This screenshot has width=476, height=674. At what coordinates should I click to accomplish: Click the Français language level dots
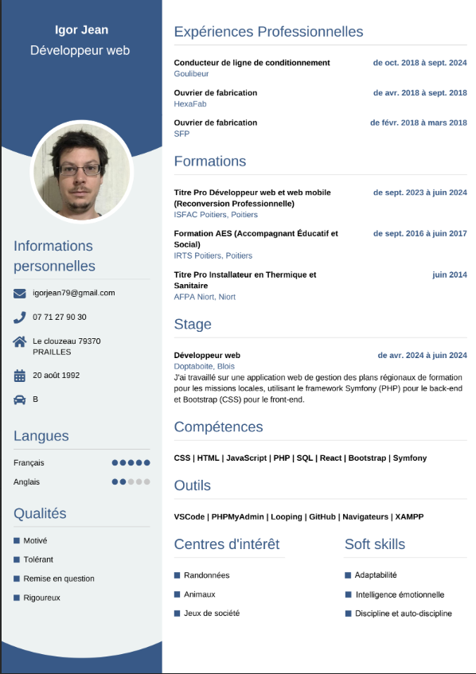131,463
